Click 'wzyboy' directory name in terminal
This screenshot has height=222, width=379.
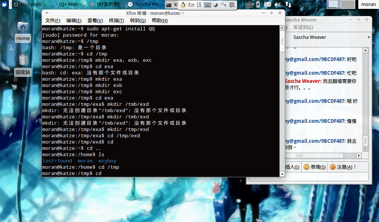point(107,161)
